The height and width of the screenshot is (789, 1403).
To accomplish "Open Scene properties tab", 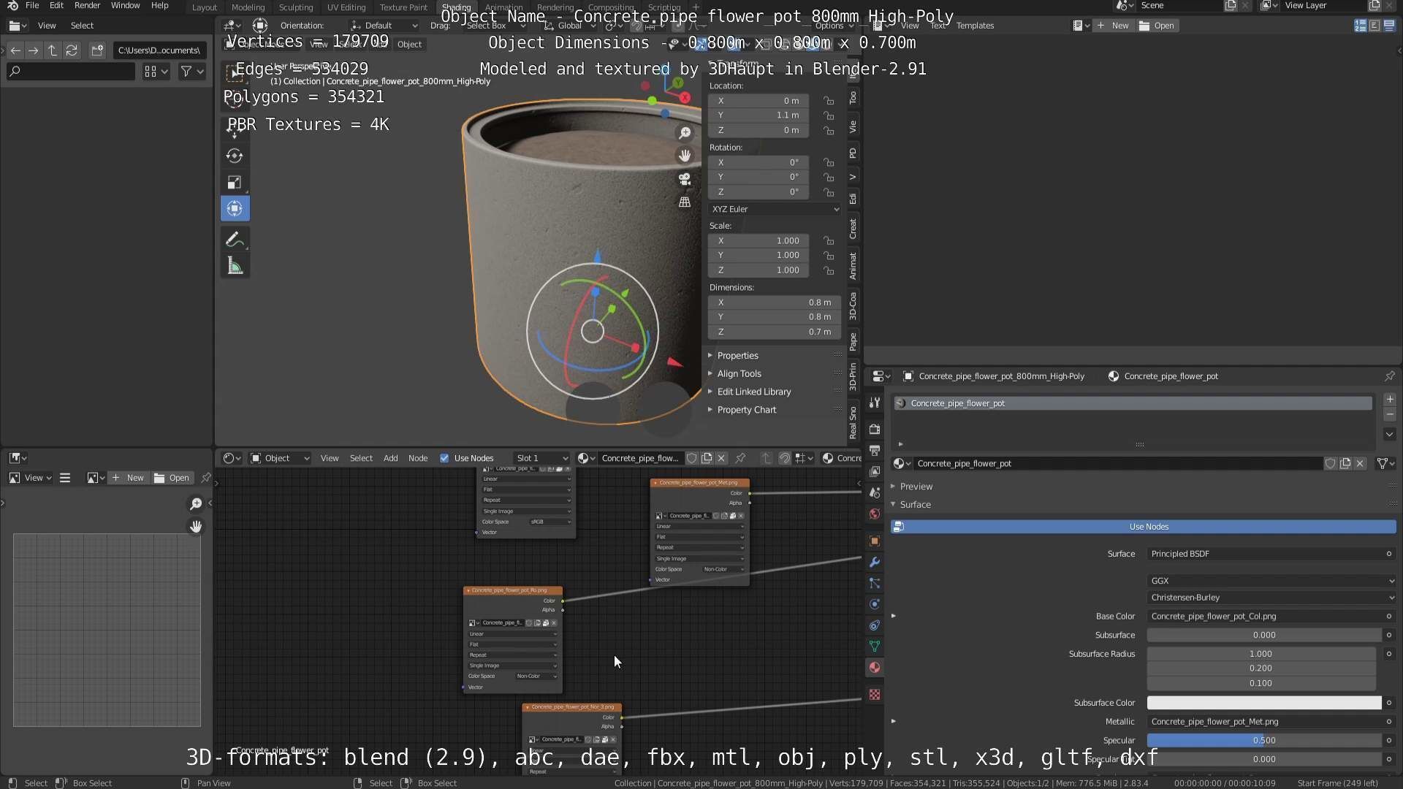I will pos(875,492).
